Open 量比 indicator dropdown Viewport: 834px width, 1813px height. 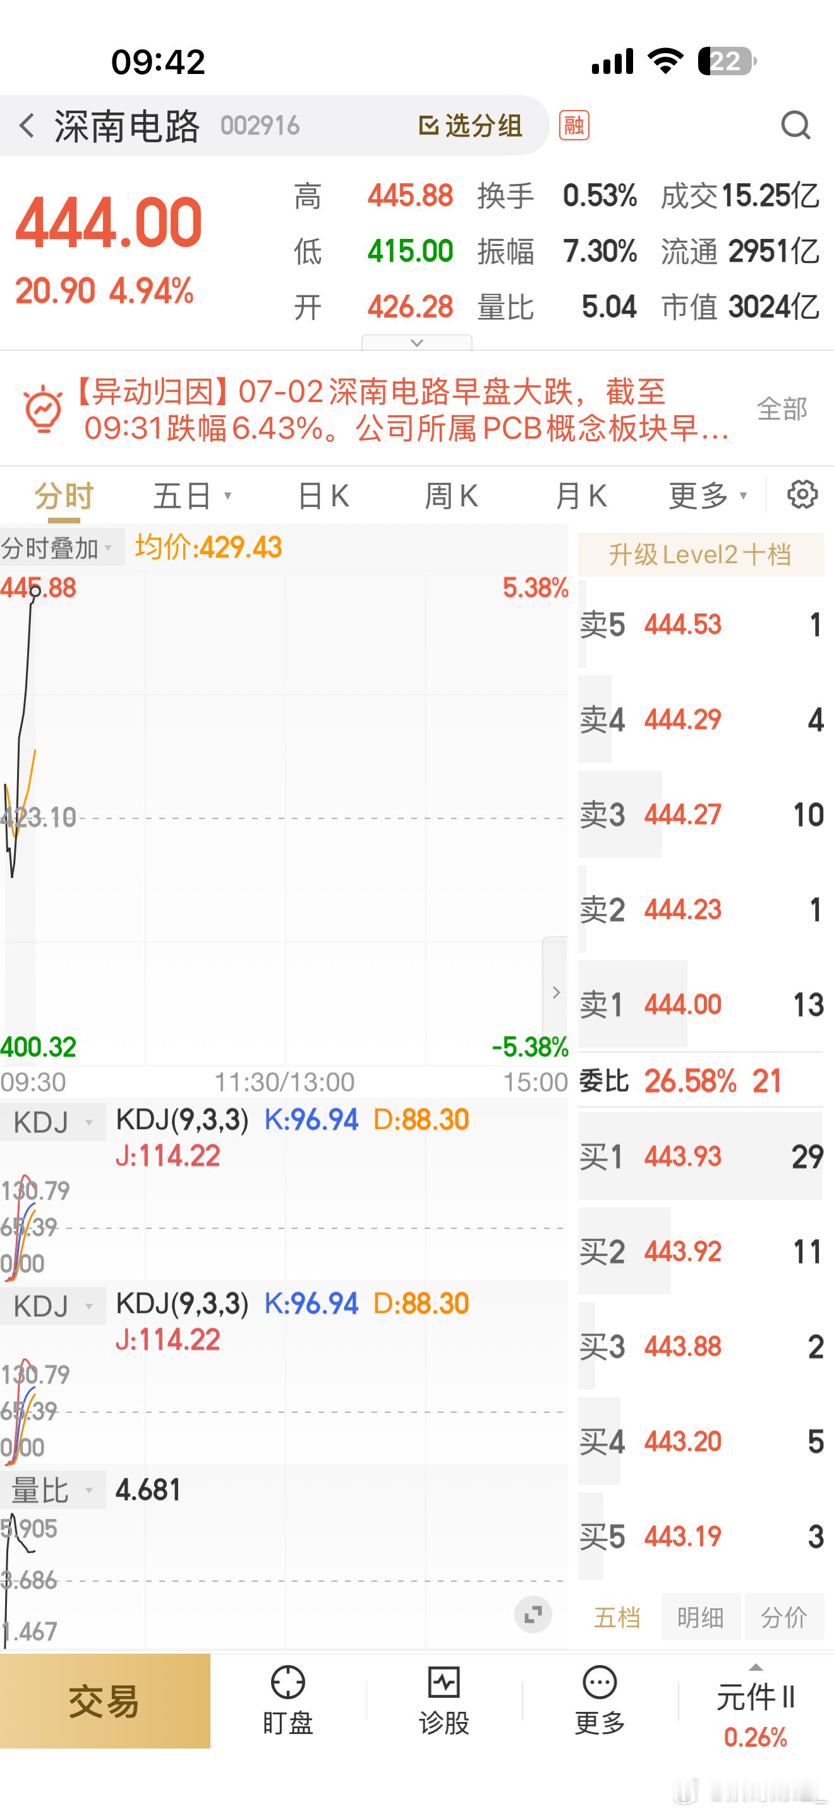(x=52, y=1489)
